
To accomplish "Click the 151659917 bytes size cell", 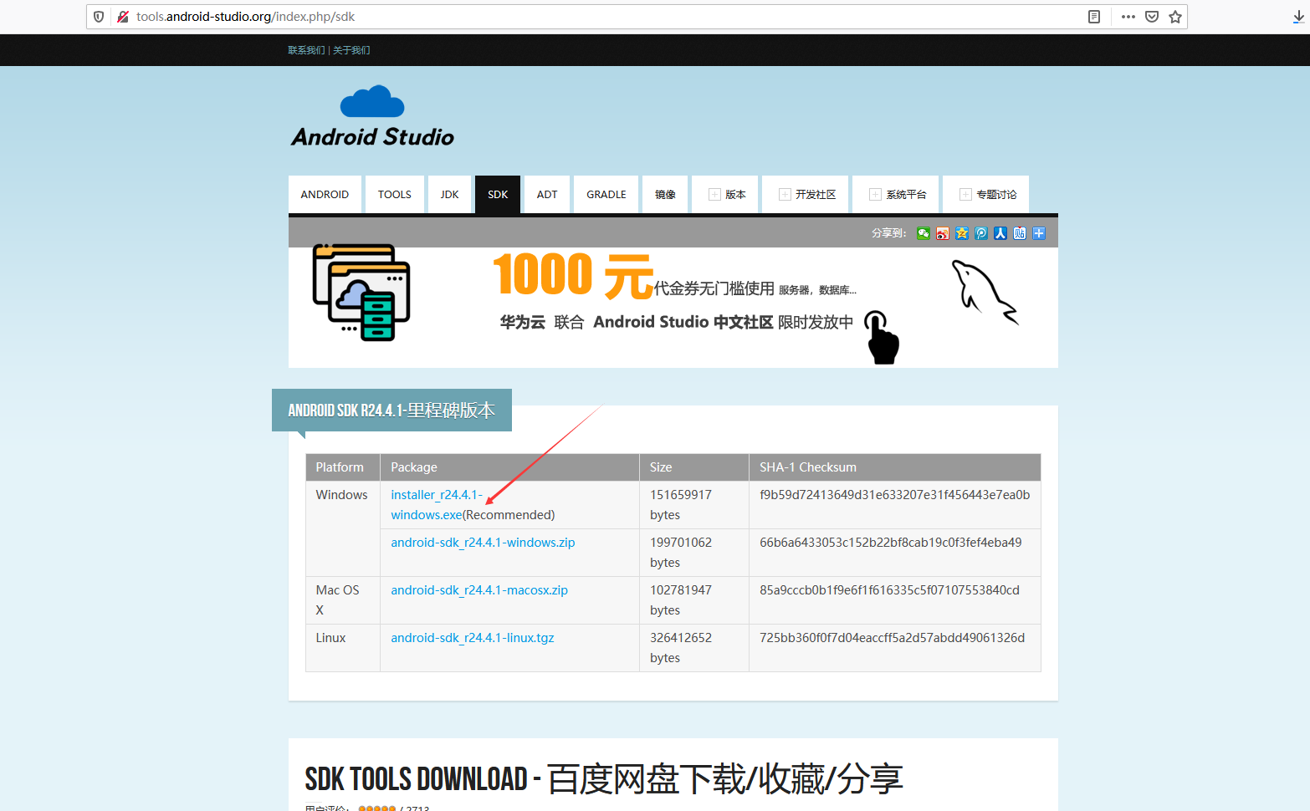I will 694,505.
